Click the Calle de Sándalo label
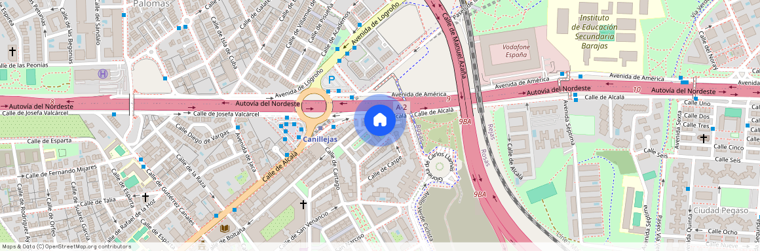 (98, 22)
